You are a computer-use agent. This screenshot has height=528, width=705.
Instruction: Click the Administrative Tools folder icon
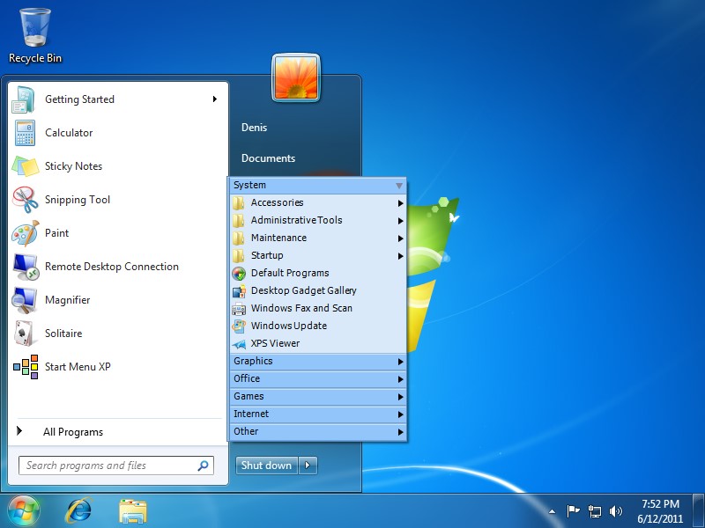[x=238, y=221]
